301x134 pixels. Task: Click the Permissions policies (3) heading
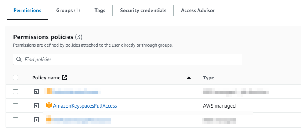tap(48, 37)
